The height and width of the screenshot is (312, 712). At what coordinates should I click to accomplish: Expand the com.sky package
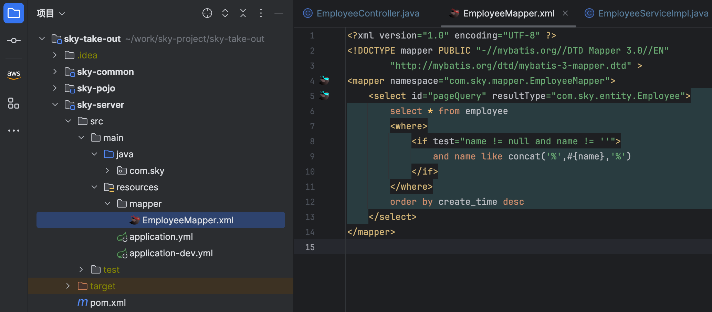107,170
